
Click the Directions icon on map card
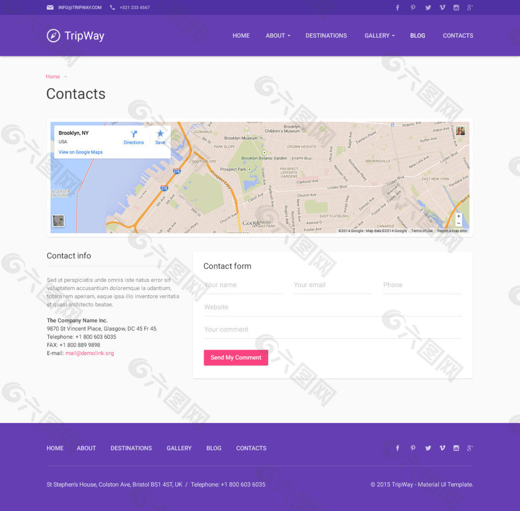(134, 134)
